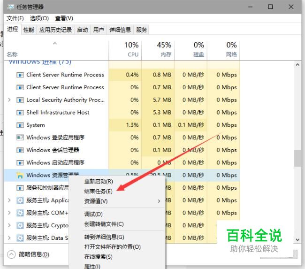The width and height of the screenshot is (305, 269).
Task: Expand the 服务主机: Data S row
Action: point(9,238)
